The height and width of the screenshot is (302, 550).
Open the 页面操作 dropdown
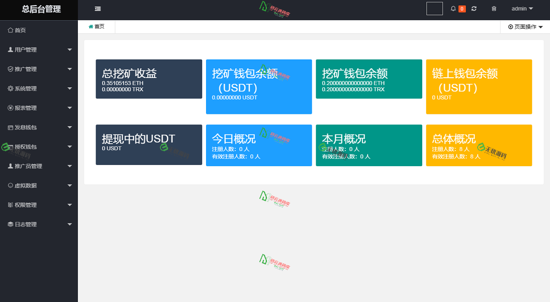pyautogui.click(x=525, y=27)
